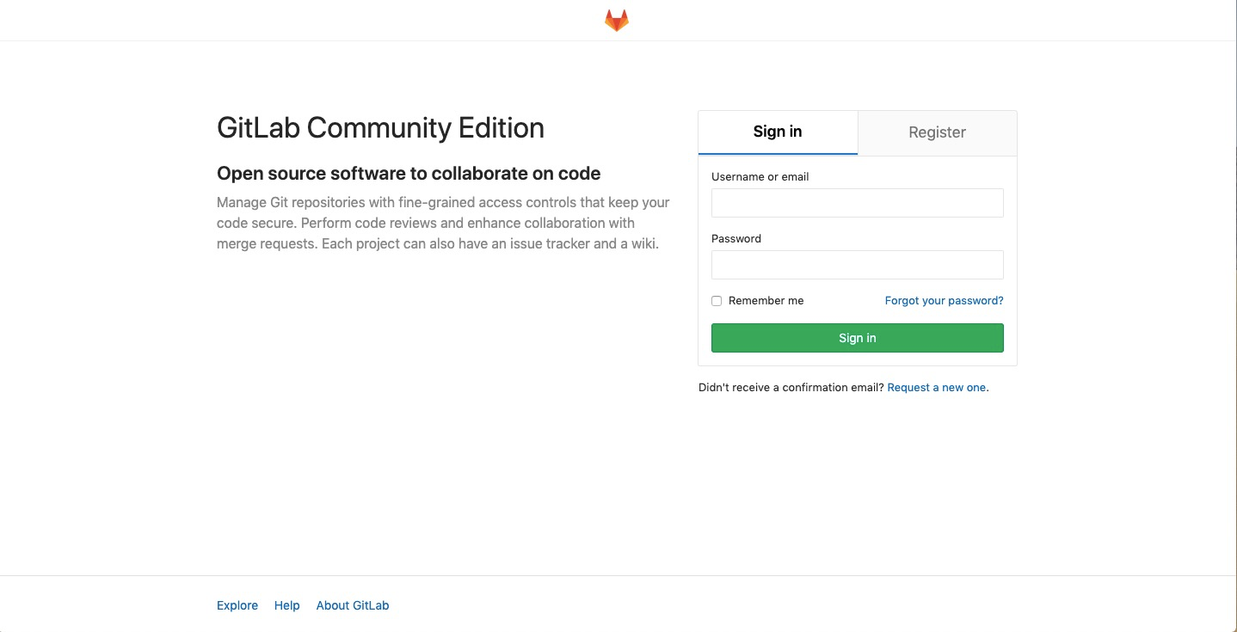Click the green Sign in button
Viewport: 1237px width, 632px height.
click(x=857, y=338)
